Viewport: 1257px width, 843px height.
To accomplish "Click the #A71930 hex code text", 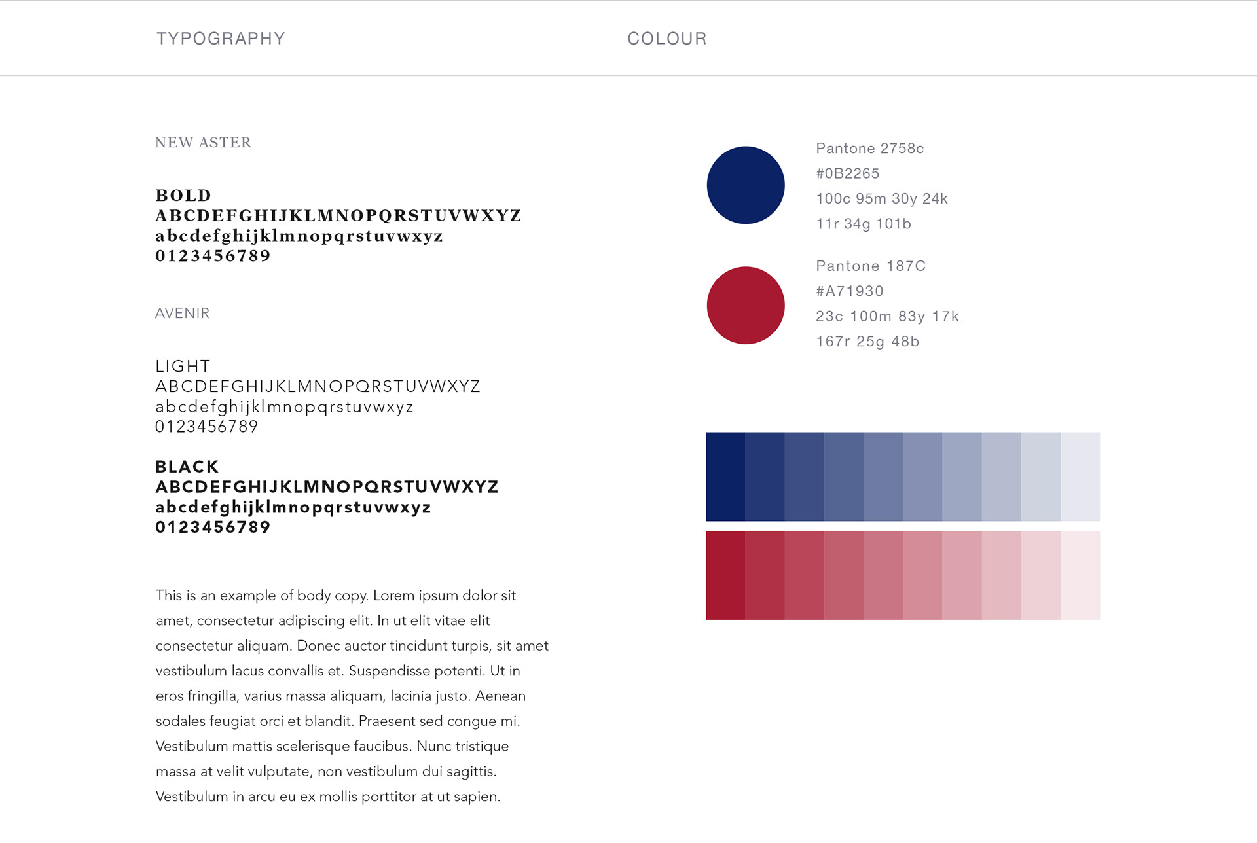I will 850,291.
